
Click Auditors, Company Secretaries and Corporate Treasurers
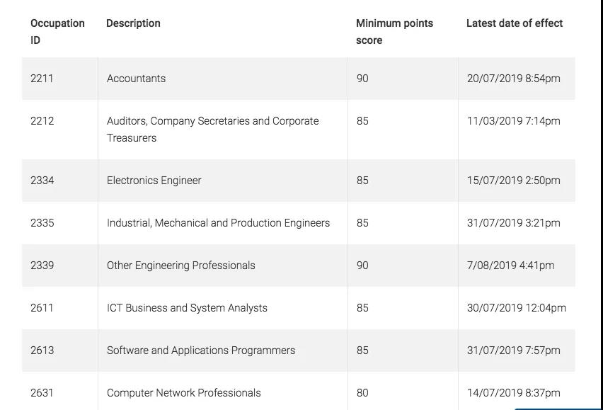212,129
